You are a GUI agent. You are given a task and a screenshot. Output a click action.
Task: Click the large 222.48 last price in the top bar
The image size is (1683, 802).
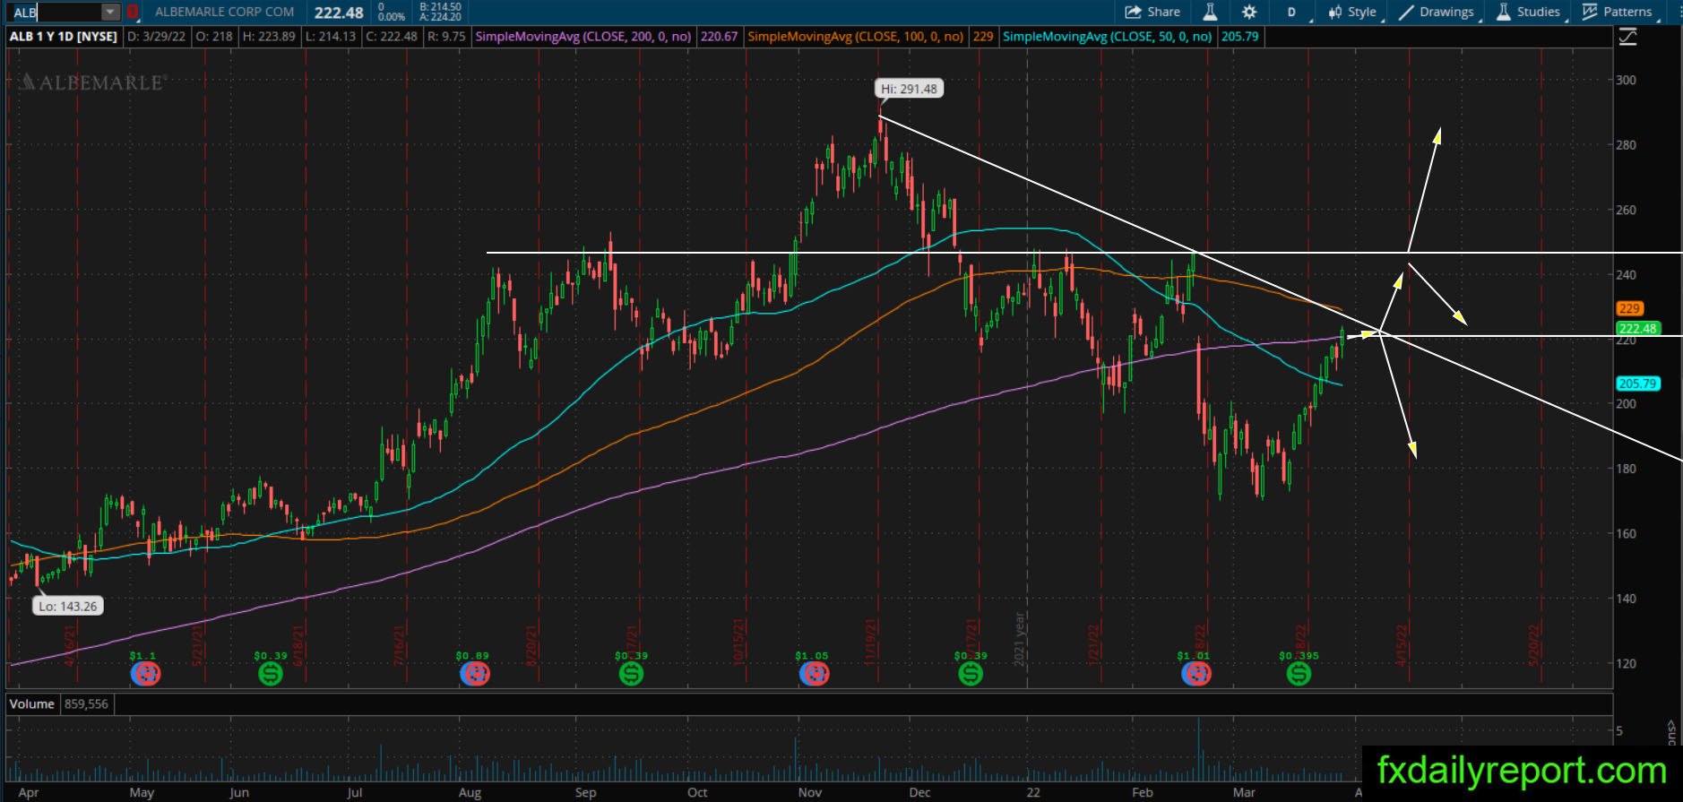click(x=339, y=13)
